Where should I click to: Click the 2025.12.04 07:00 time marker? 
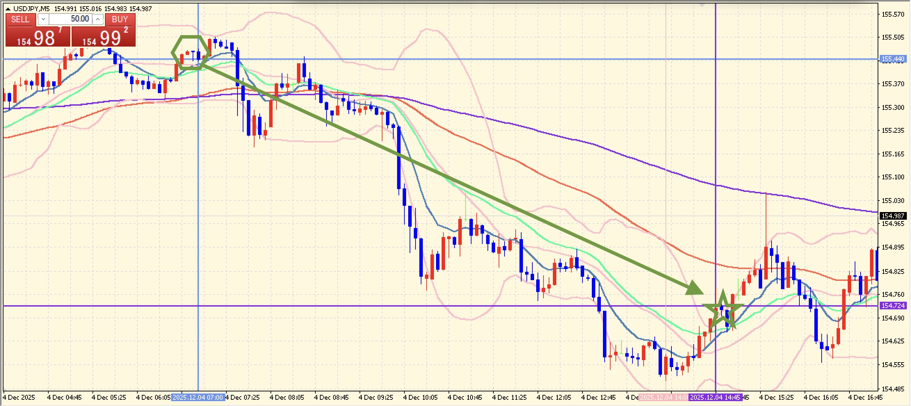(x=198, y=398)
